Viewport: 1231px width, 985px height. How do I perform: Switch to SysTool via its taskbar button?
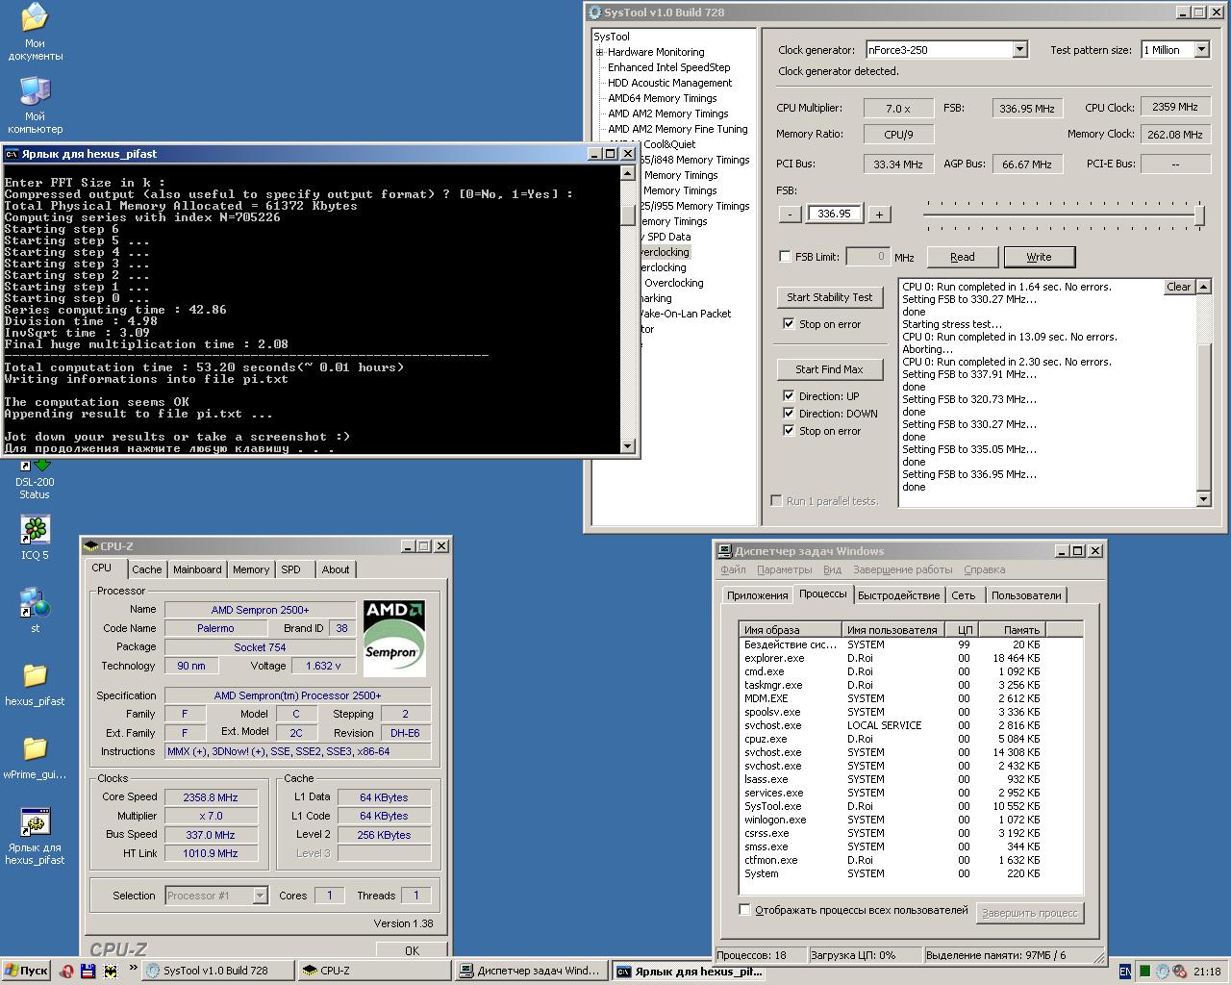point(217,971)
